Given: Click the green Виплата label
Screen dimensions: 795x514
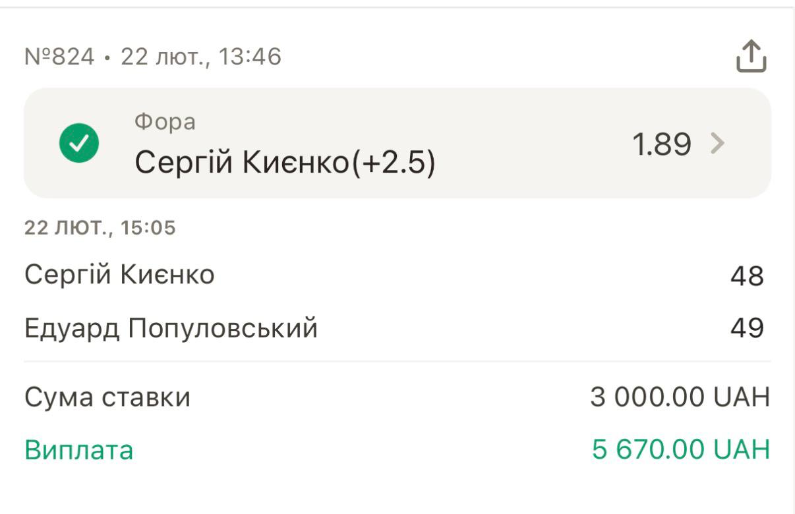Looking at the screenshot, I should click(79, 451).
